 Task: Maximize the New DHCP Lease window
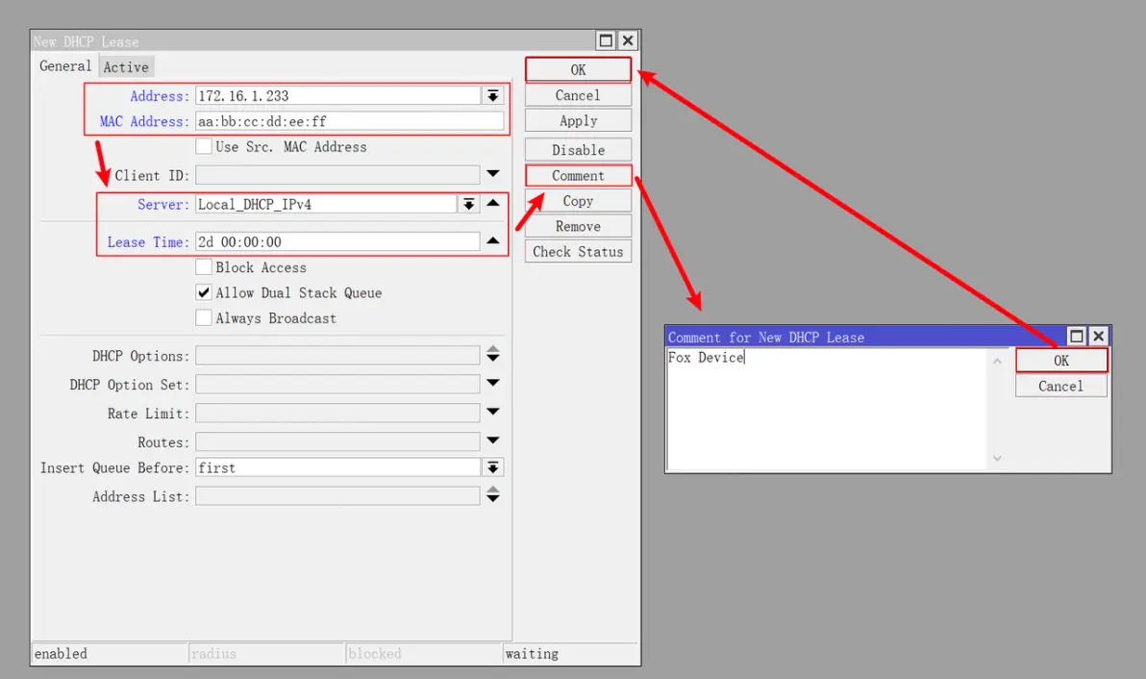pos(605,40)
